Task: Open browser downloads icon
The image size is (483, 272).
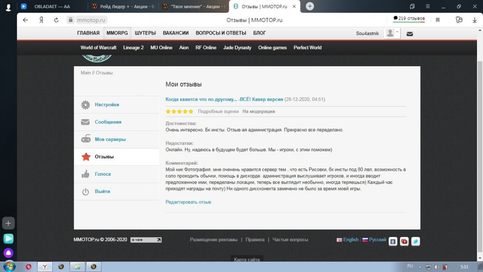Action: click(475, 20)
